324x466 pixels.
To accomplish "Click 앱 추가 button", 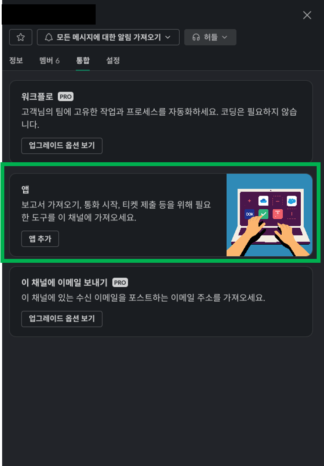I will [40, 239].
